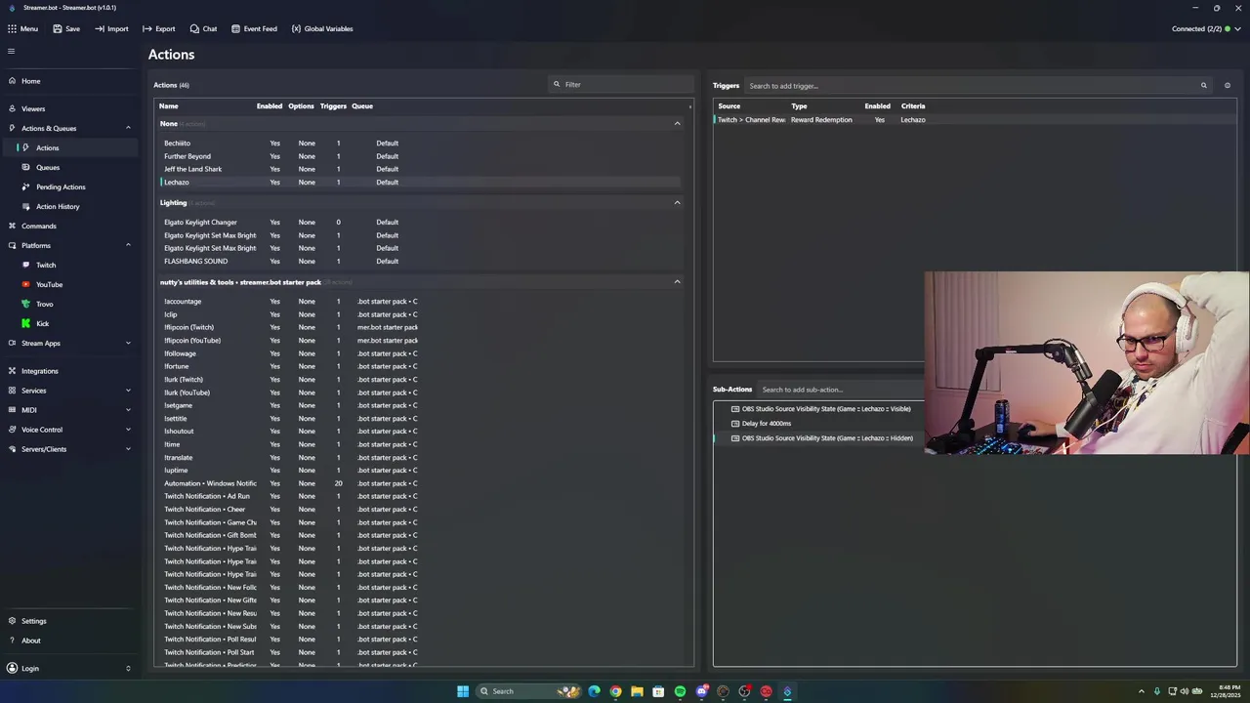This screenshot has width=1250, height=703.
Task: Open the Triggers settings gear icon
Action: click(1228, 86)
